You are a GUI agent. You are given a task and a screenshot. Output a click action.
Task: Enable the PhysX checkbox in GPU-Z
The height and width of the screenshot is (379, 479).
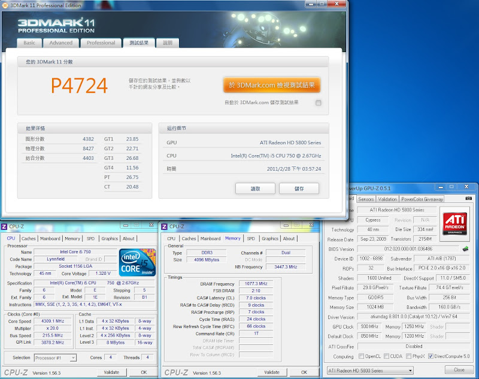tap(409, 356)
